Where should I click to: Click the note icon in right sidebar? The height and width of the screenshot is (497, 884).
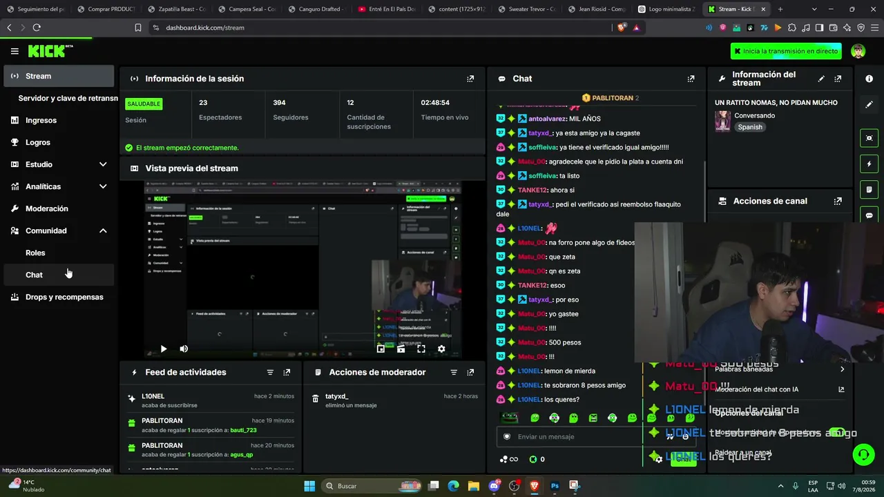pos(869,190)
